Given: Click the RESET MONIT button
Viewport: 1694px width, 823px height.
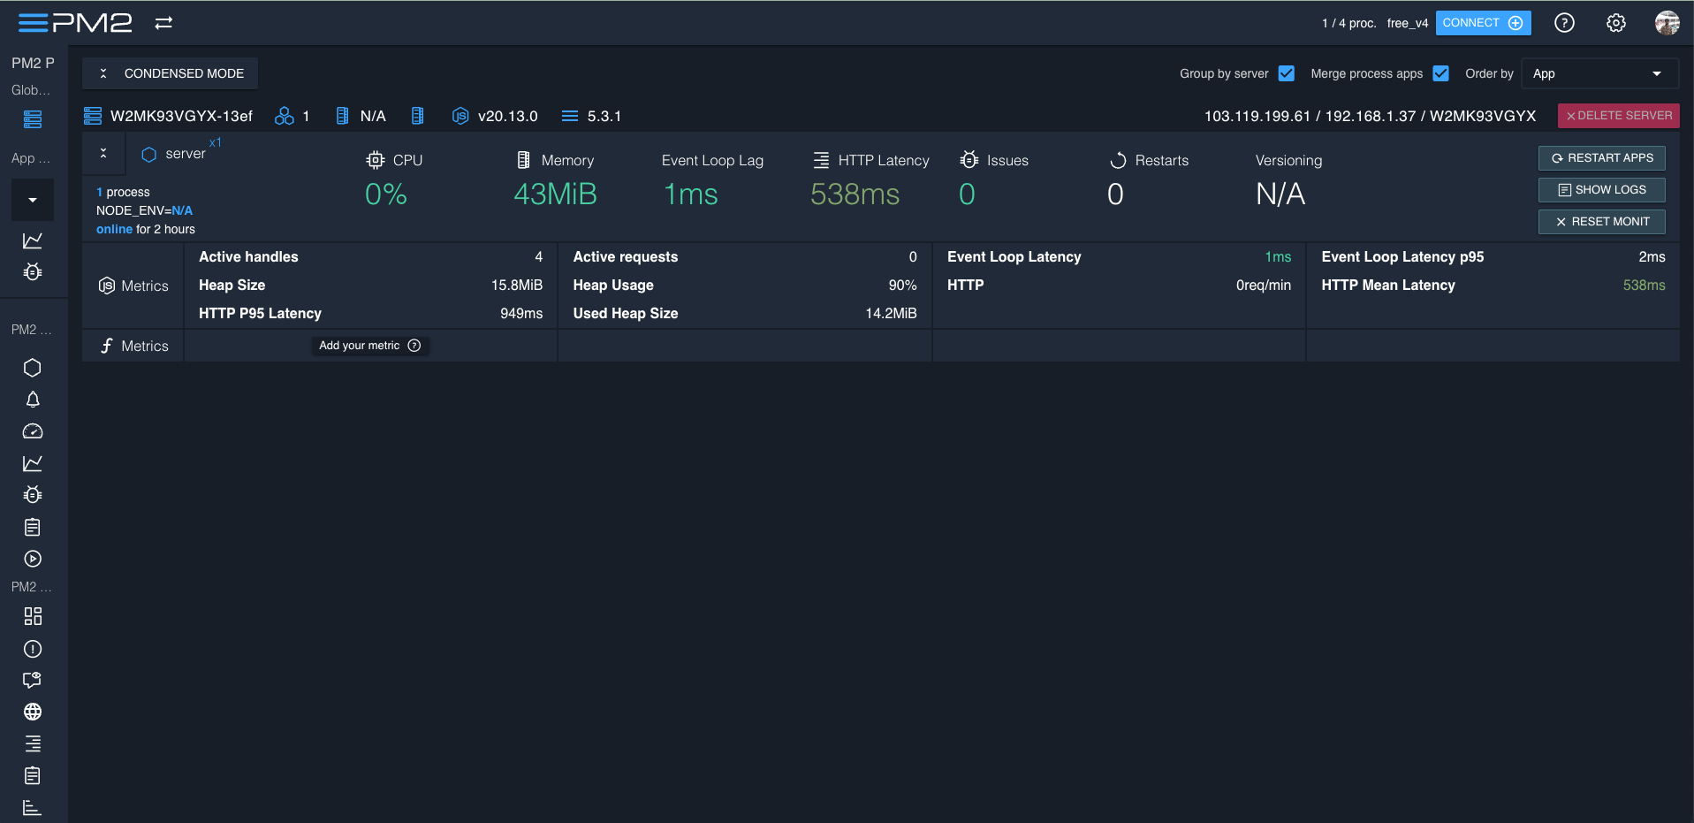Looking at the screenshot, I should (x=1602, y=222).
